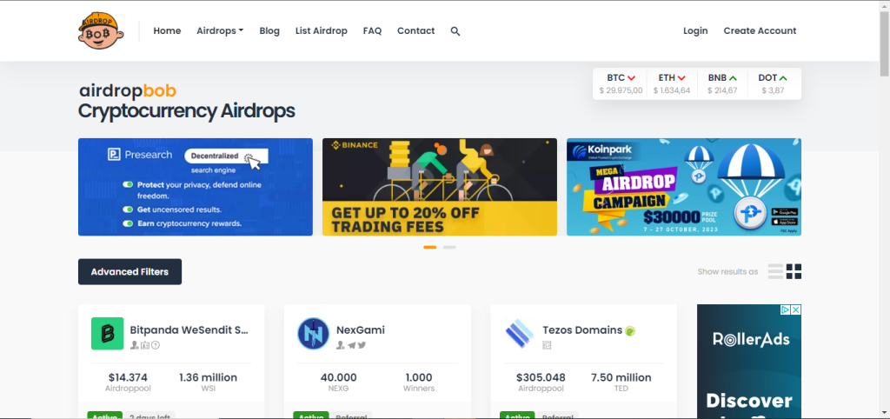Click the page vertical scrollbar thumb
The image size is (890, 419).
pos(885,43)
